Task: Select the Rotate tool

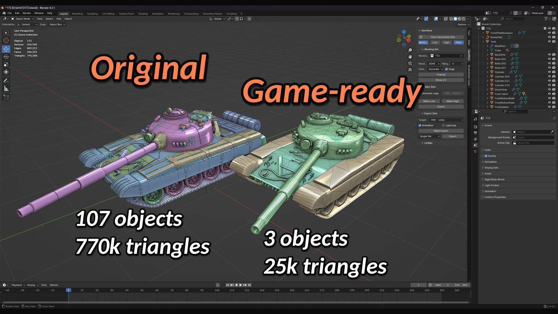Action: click(x=6, y=57)
